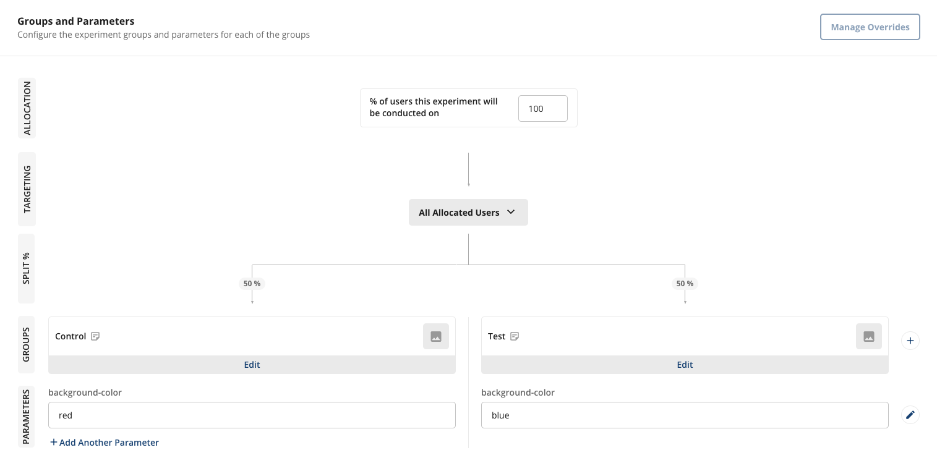This screenshot has height=463, width=937.
Task: Click the Manage Overrides button
Action: click(870, 27)
